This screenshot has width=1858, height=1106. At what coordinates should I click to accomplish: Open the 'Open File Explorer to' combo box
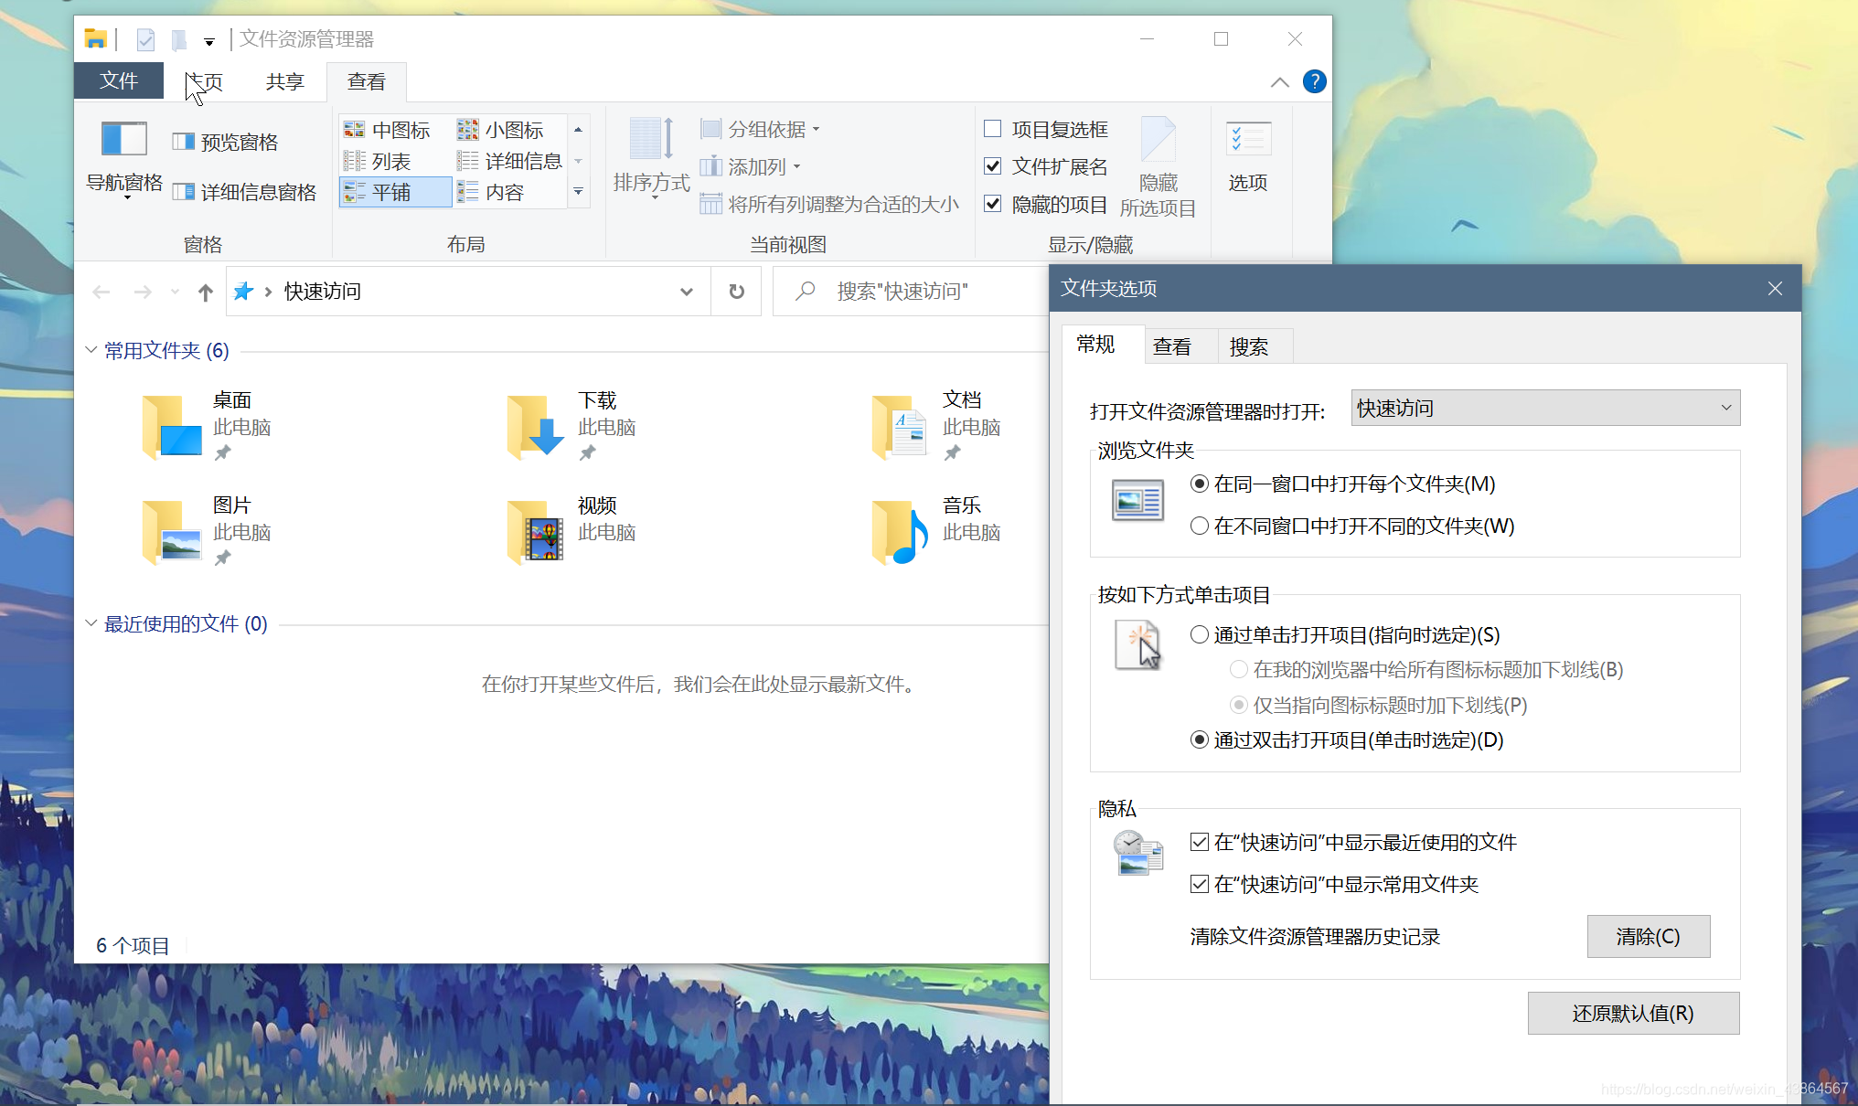tap(1545, 408)
